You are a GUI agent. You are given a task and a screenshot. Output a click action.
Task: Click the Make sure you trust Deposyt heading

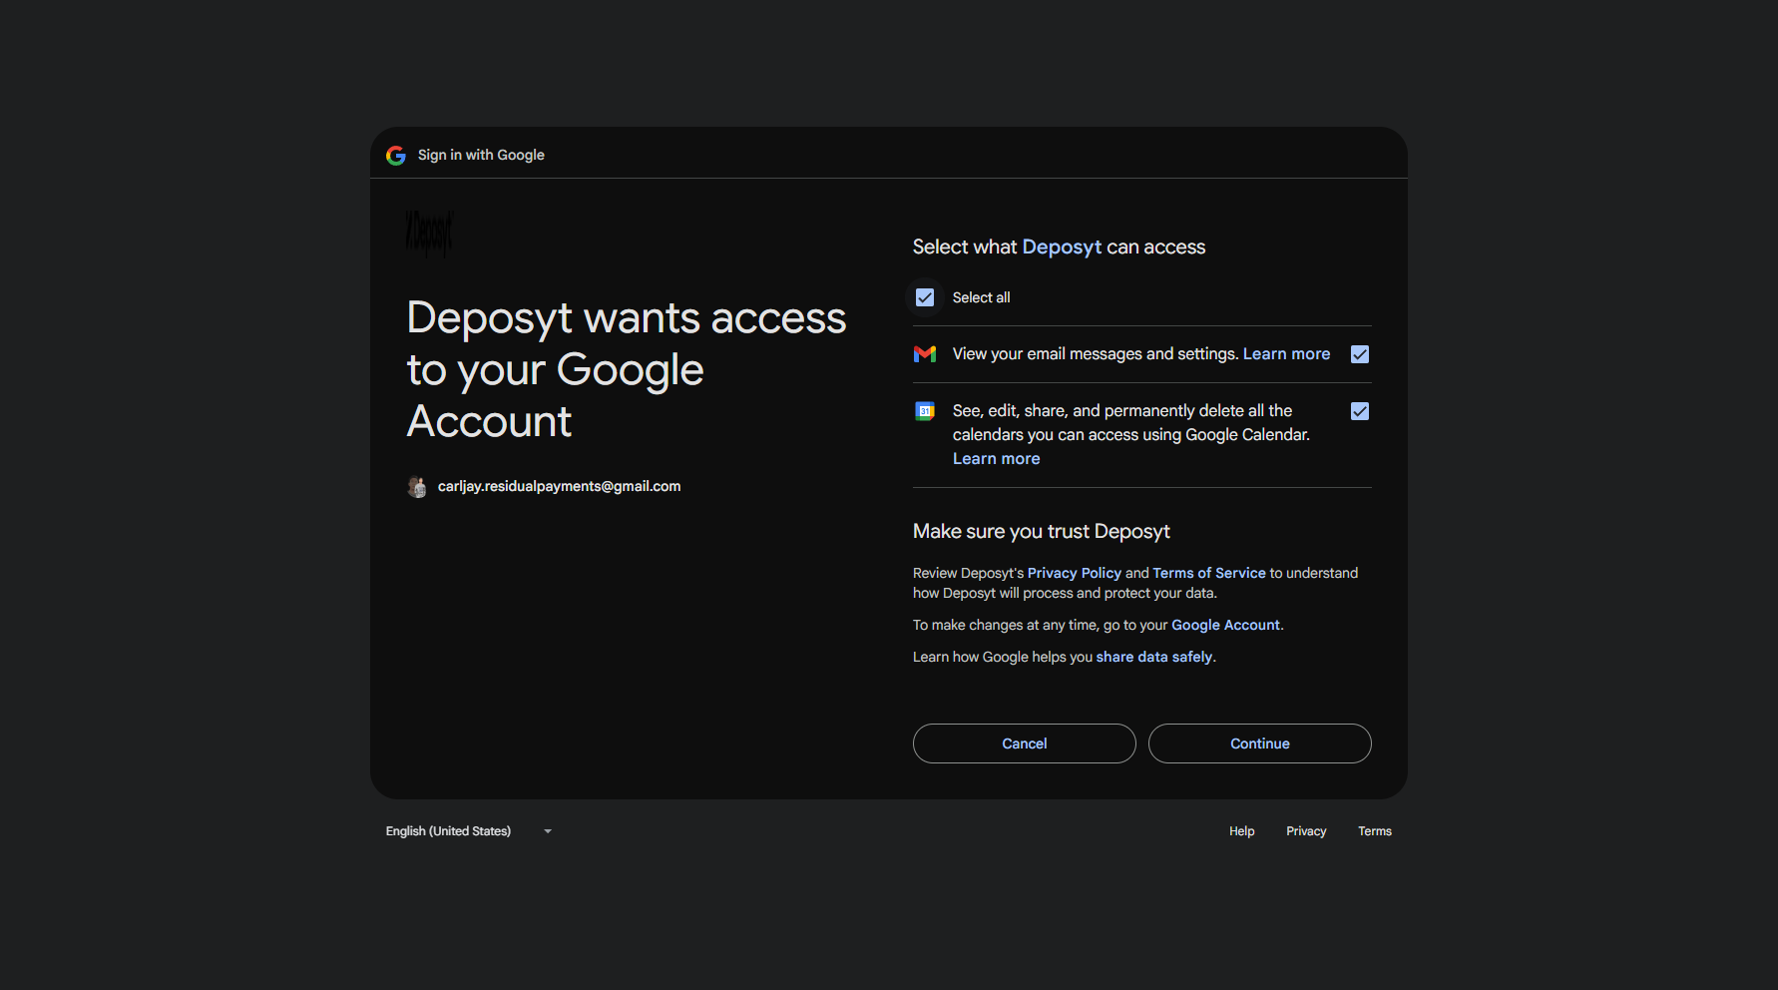(x=1042, y=532)
